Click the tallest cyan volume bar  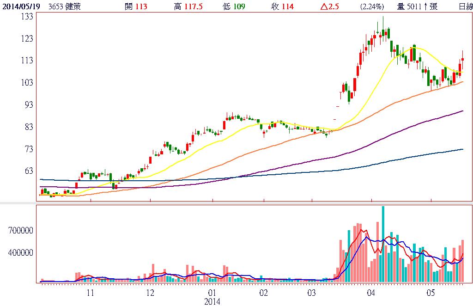click(383, 245)
